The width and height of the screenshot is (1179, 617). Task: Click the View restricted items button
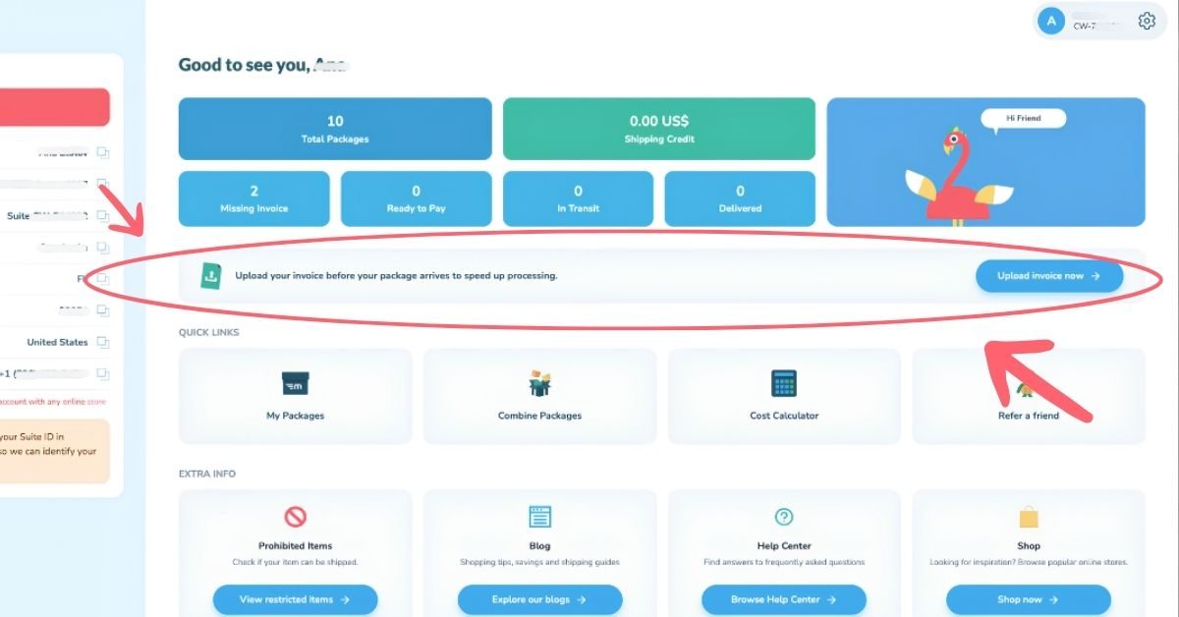(x=295, y=599)
